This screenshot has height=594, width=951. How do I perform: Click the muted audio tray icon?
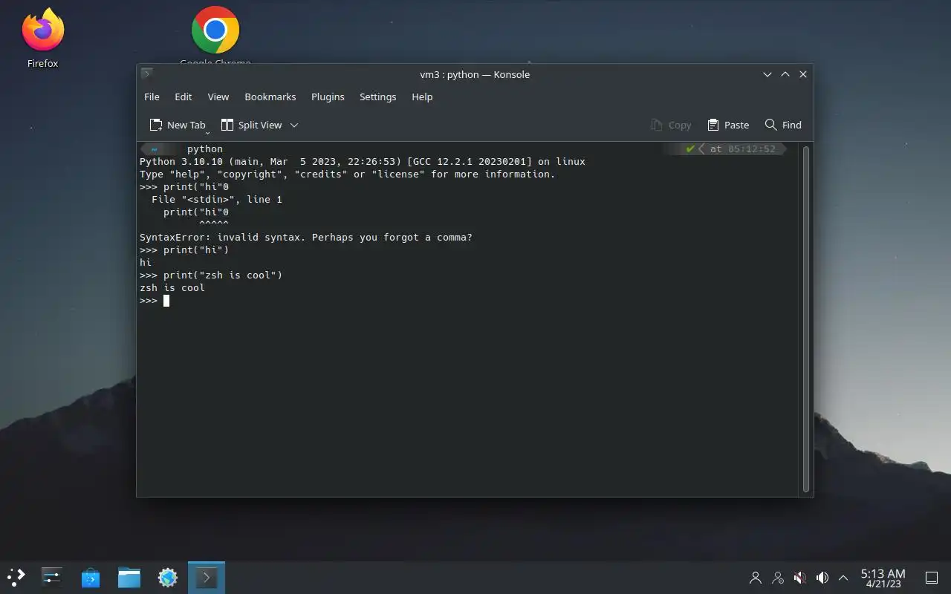[x=800, y=577]
